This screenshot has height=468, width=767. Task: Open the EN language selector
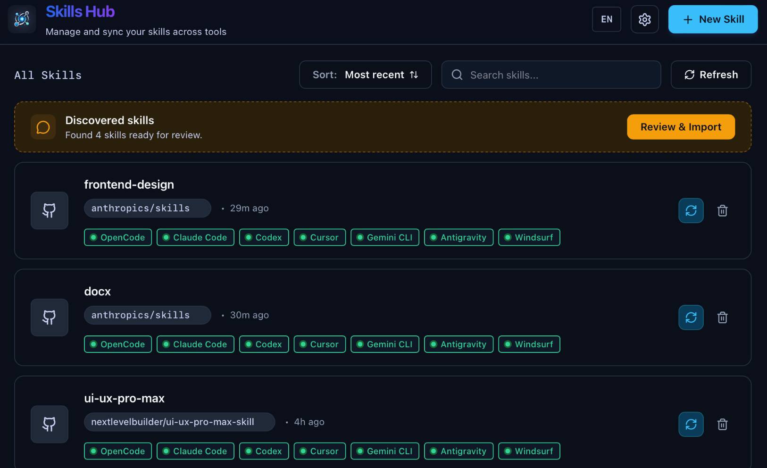click(x=606, y=19)
